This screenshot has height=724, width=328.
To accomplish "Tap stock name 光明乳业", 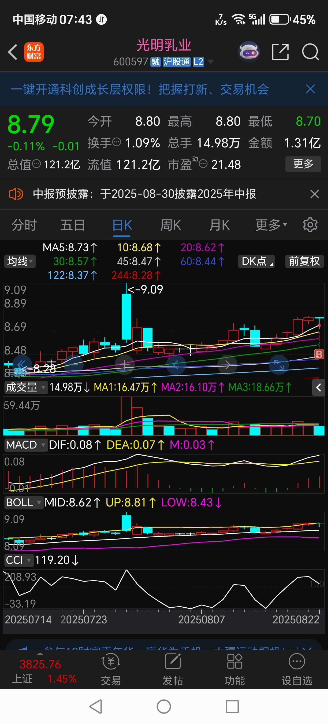I will (x=164, y=45).
